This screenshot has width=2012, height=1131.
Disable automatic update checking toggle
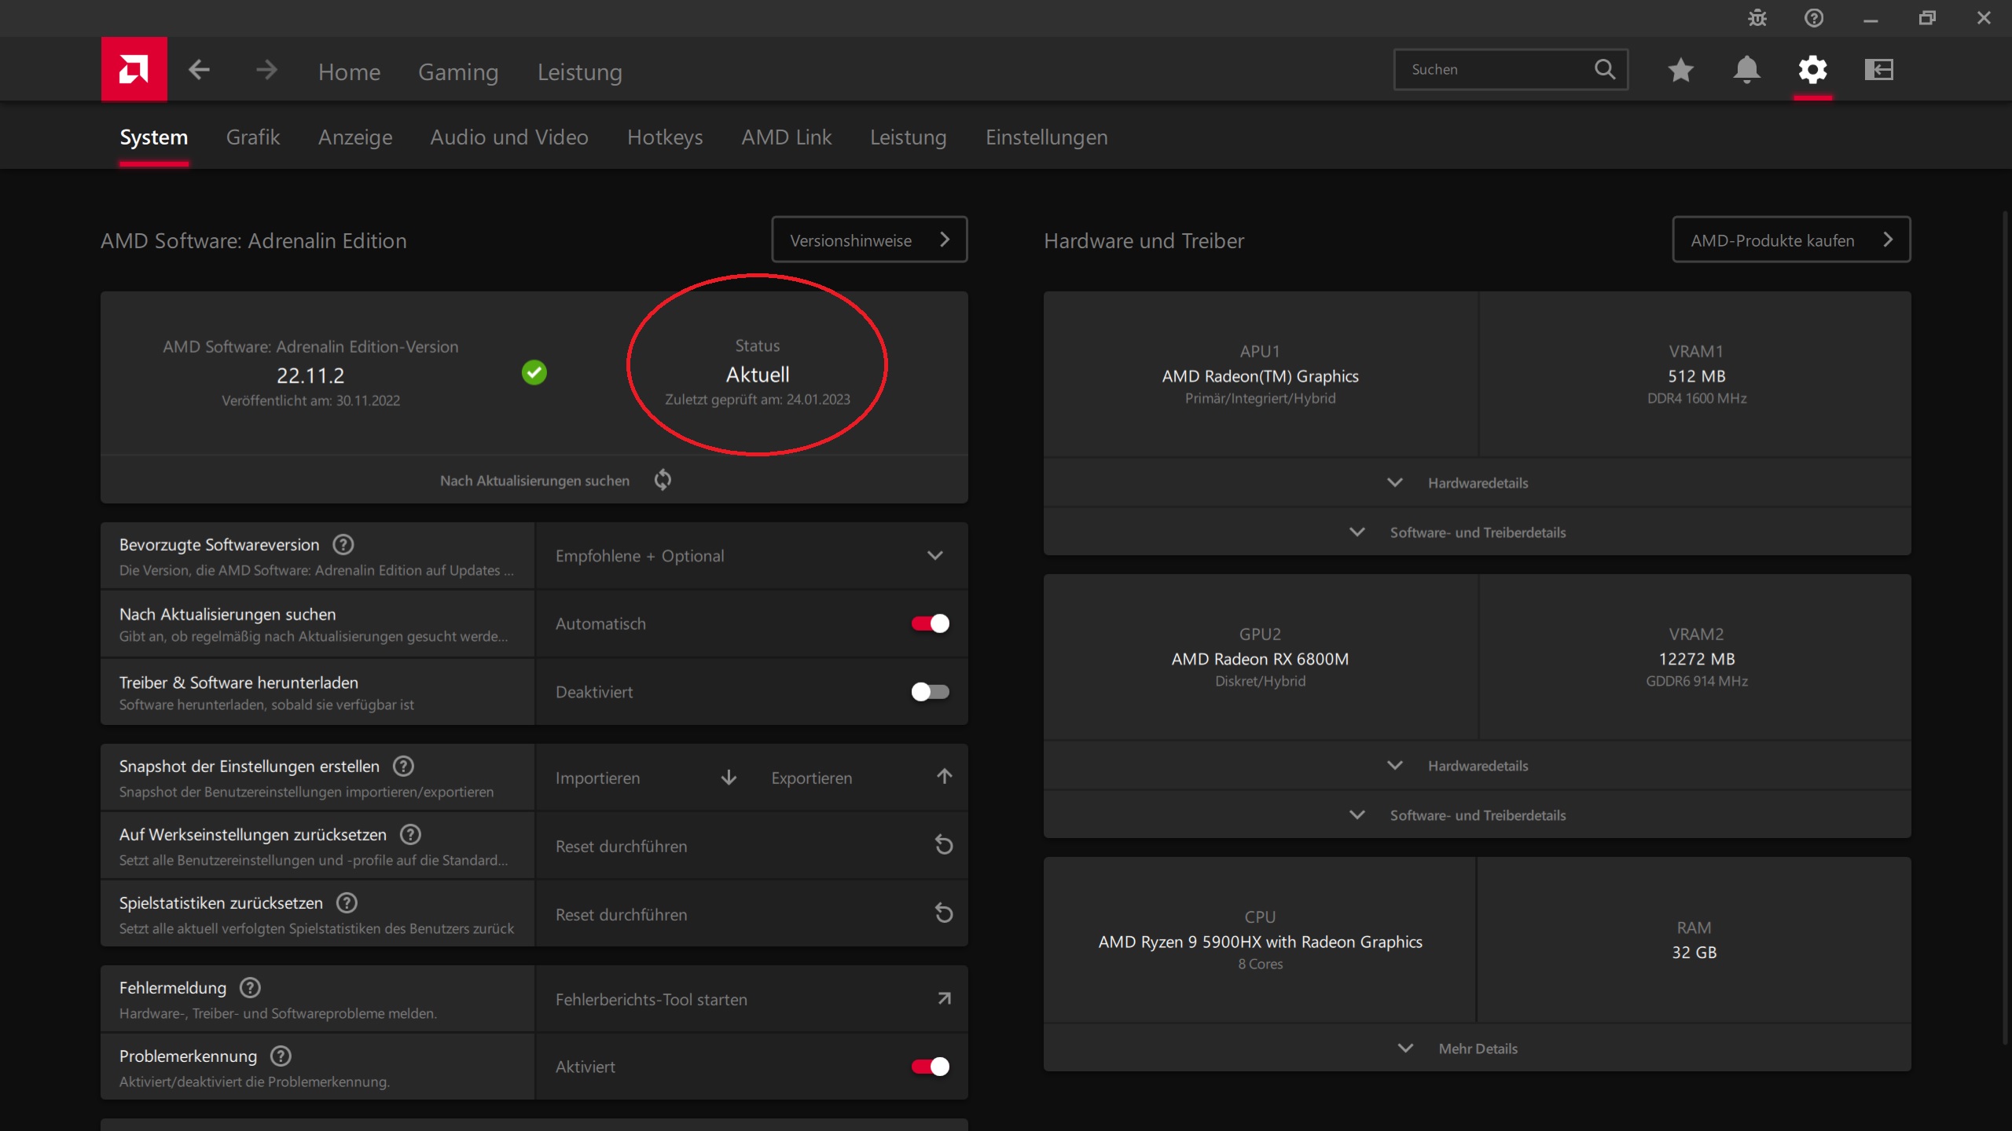point(930,624)
